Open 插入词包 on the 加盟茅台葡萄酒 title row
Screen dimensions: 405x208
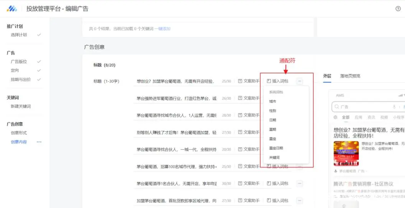coord(277,201)
